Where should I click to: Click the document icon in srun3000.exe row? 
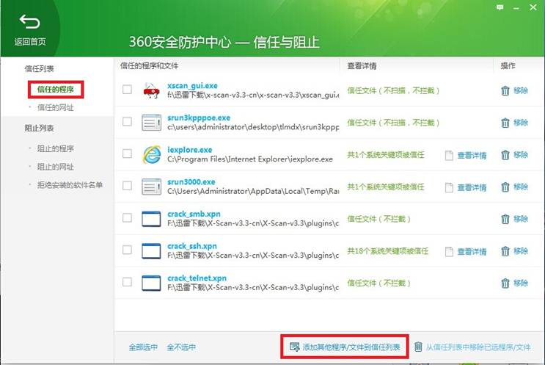point(449,187)
